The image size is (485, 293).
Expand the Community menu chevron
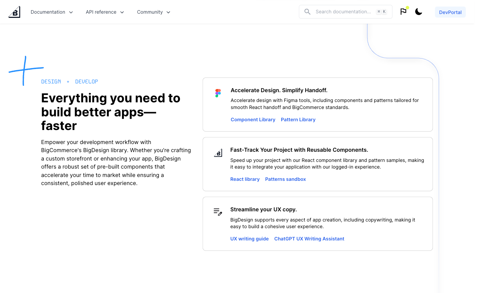(168, 12)
